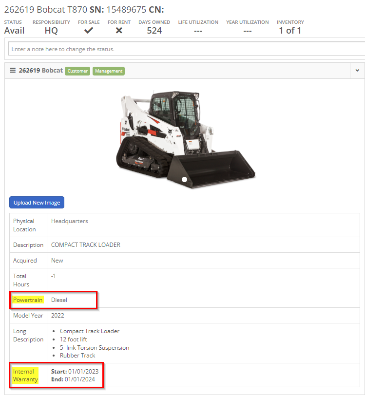
Task: Click the HQ responsibility value
Action: coord(51,31)
